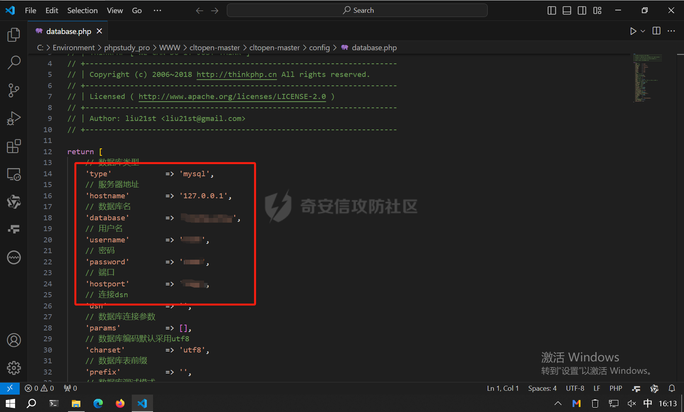Toggle the secondary side bar layout button

(582, 10)
